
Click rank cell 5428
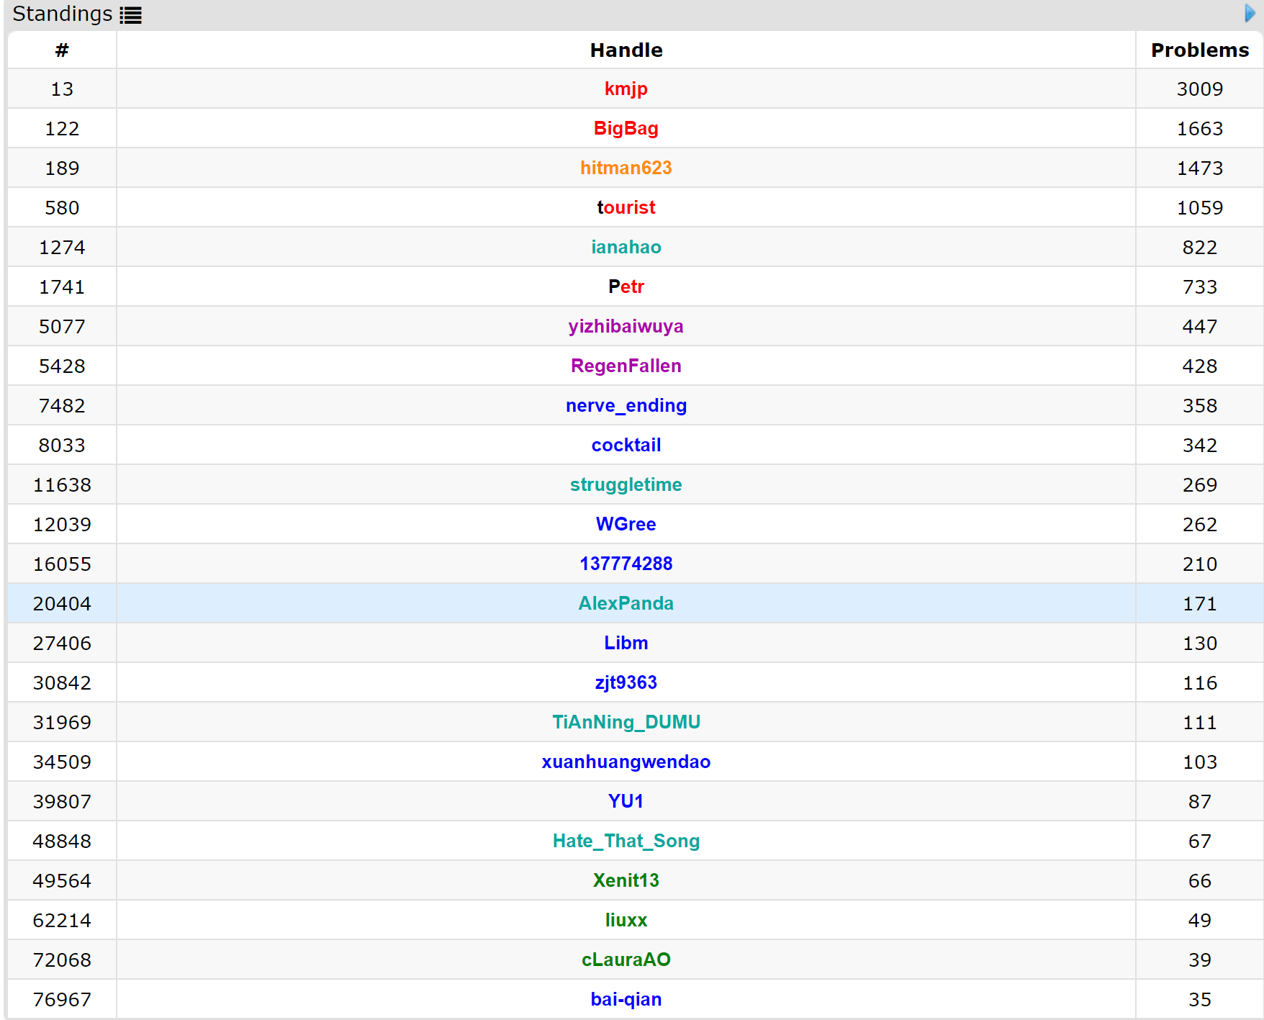coord(62,366)
